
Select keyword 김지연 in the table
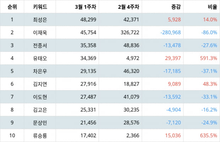click(x=40, y=84)
